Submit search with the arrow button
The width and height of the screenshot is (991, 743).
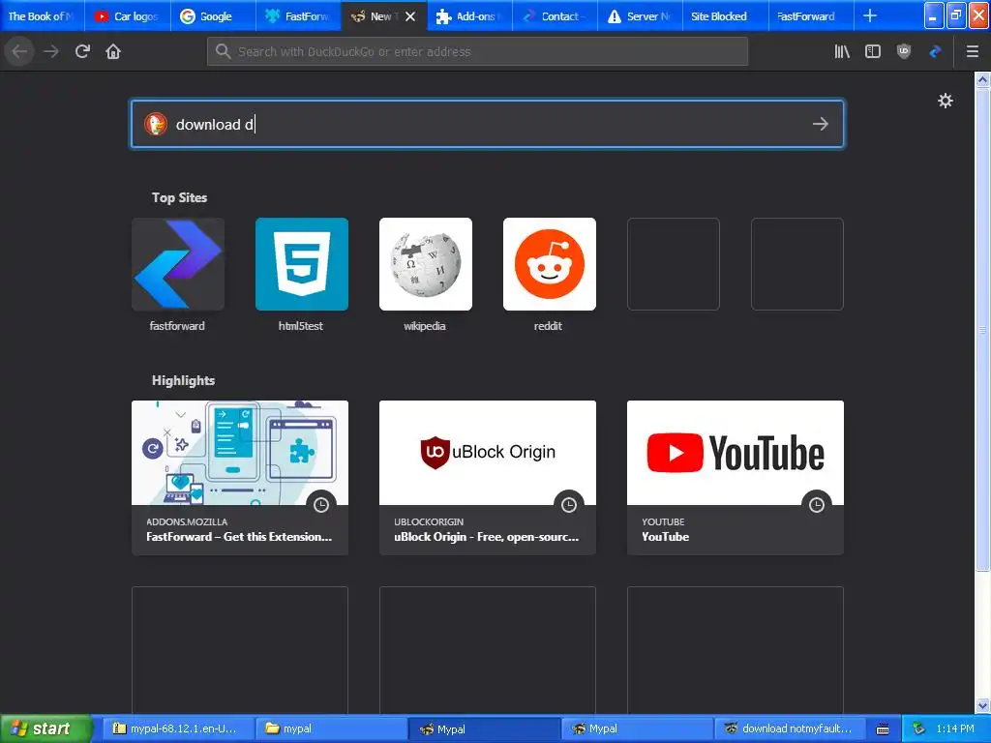click(821, 124)
